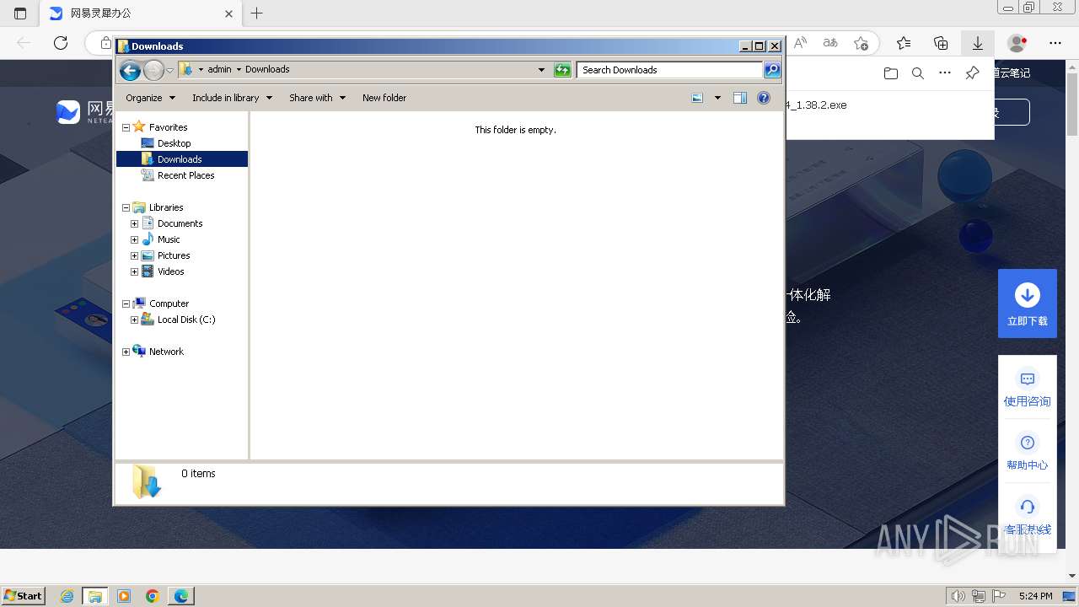Reload the browser page
This screenshot has height=607, width=1079.
pyautogui.click(x=61, y=43)
